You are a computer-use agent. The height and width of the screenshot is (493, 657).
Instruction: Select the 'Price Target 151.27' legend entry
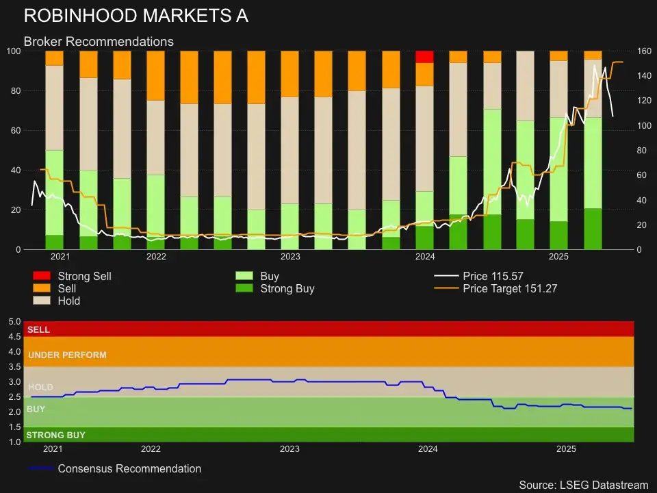point(495,288)
